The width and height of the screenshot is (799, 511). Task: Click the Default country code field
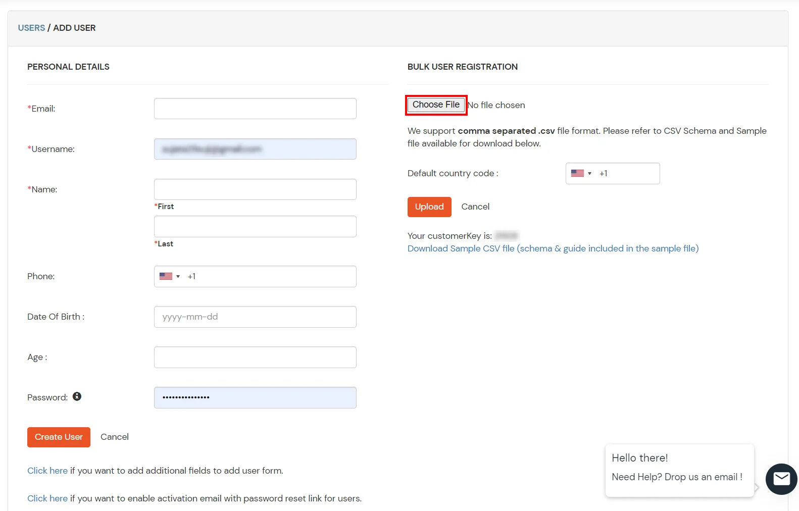613,173
